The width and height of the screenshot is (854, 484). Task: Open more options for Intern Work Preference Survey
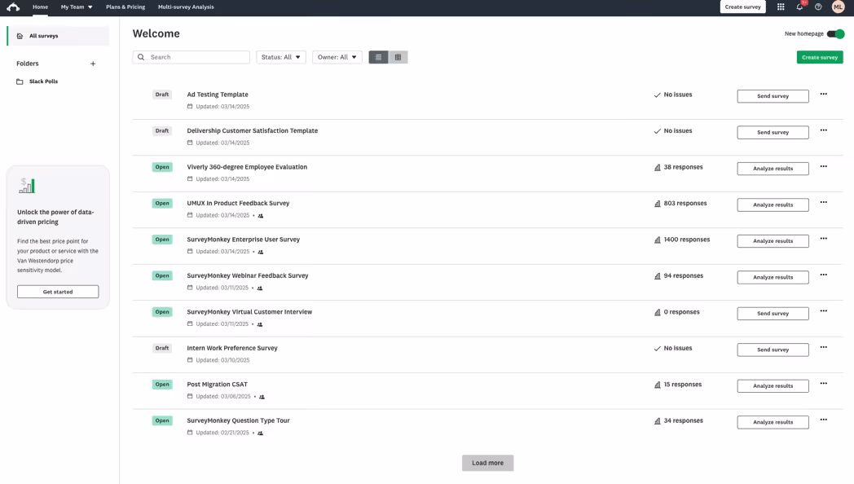(824, 347)
